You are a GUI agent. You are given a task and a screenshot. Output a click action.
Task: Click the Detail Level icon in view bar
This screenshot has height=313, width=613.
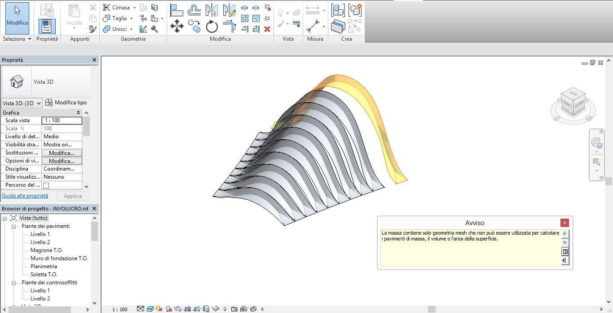(141, 309)
